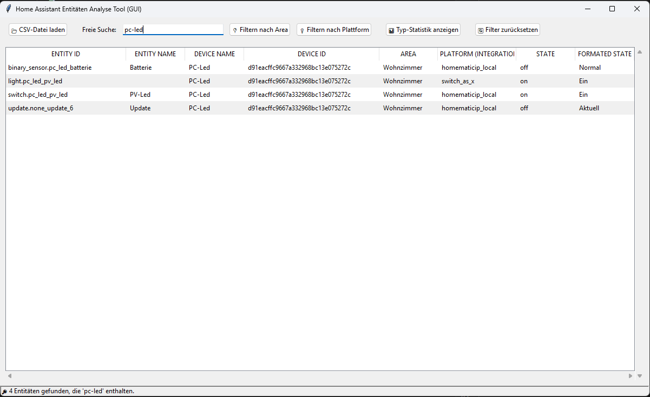Select the update.none_update_6 row
This screenshot has width=650, height=397.
[x=41, y=108]
